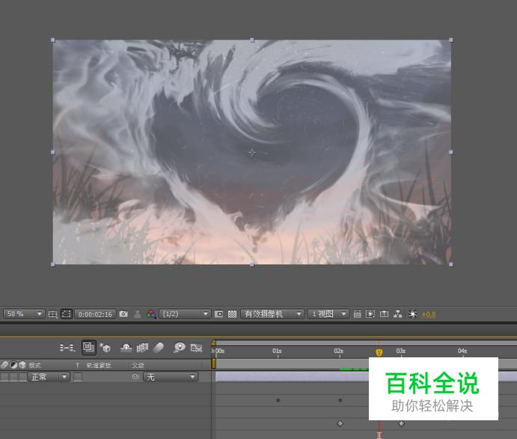The width and height of the screenshot is (517, 439).
Task: Click the 03s mark on the time ruler
Action: (x=400, y=351)
